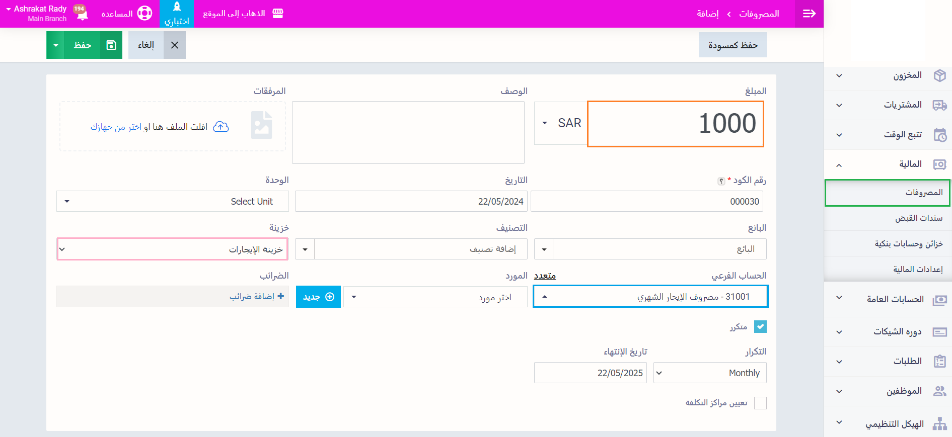Viewport: 952px width, 437px height.
Task: Click the cloud upload attachment icon
Action: (221, 127)
